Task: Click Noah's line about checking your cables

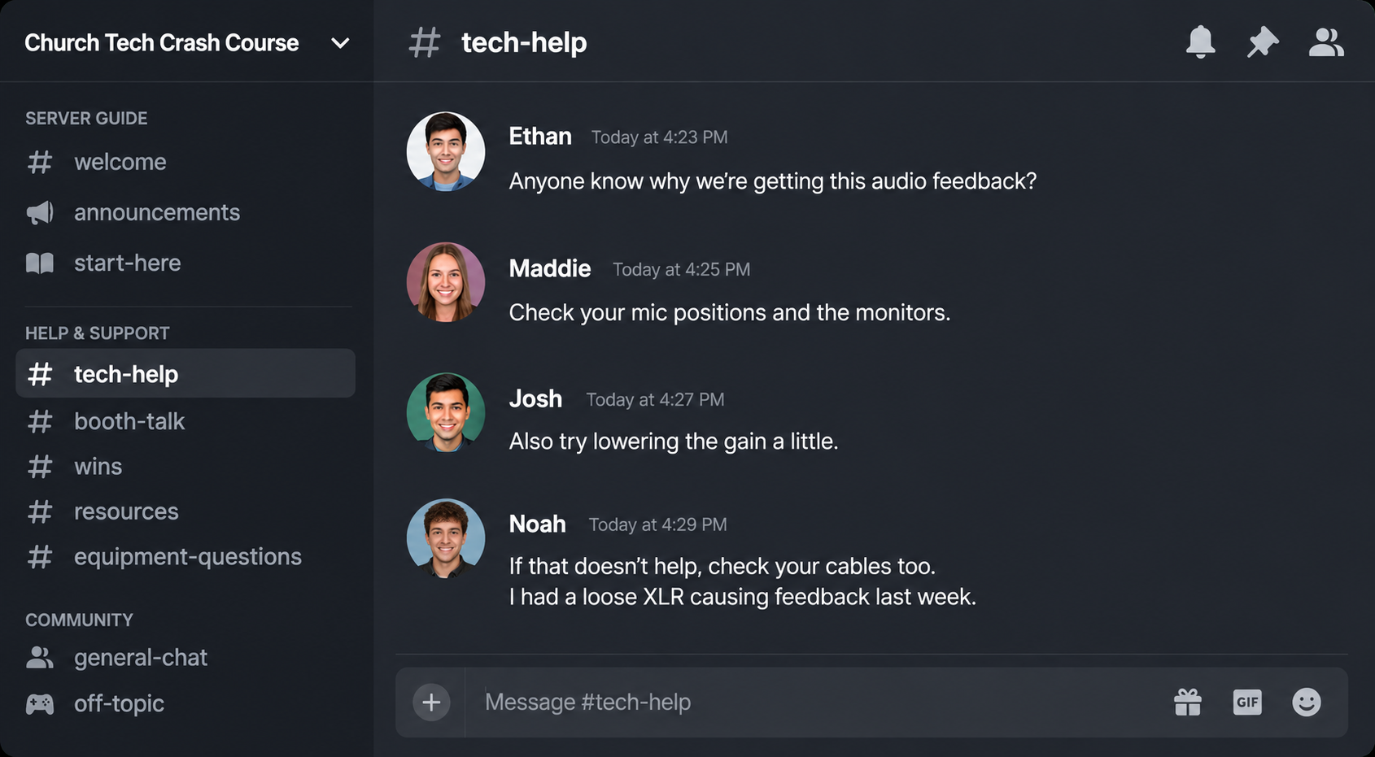Action: point(722,566)
